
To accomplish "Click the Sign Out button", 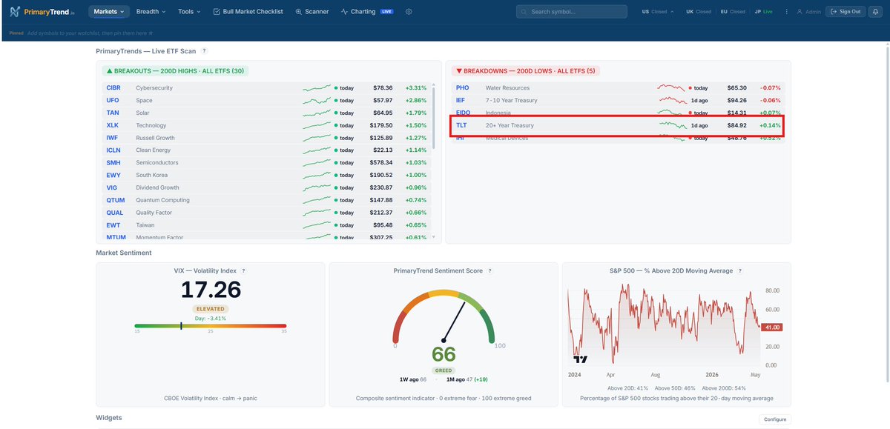I will point(845,12).
